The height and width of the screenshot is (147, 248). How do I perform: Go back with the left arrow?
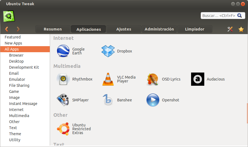tap(7, 29)
